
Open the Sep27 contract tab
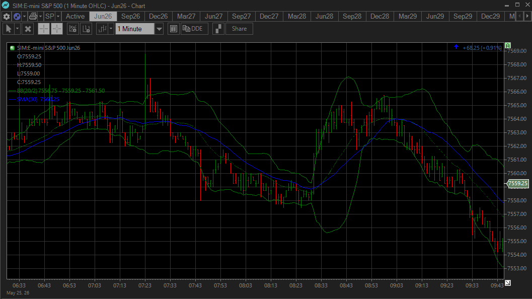pyautogui.click(x=241, y=16)
